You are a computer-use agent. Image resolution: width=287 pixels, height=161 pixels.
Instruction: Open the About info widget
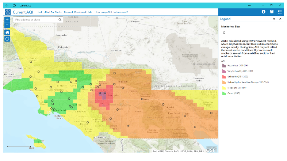(263, 12)
